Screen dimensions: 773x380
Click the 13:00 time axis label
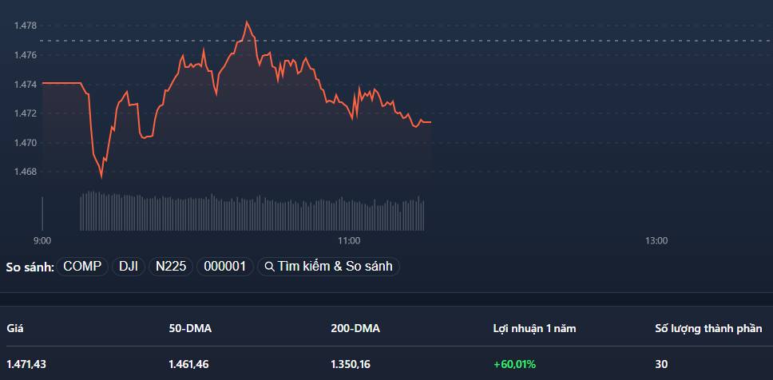pyautogui.click(x=656, y=240)
